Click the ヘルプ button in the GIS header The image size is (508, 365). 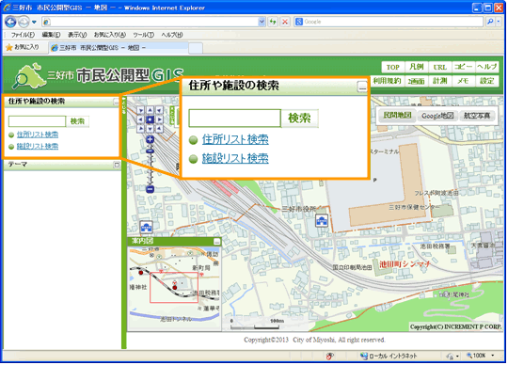487,68
